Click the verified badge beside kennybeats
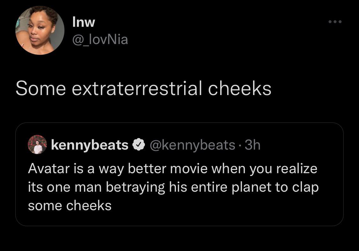The height and width of the screenshot is (251, 359). 138,145
